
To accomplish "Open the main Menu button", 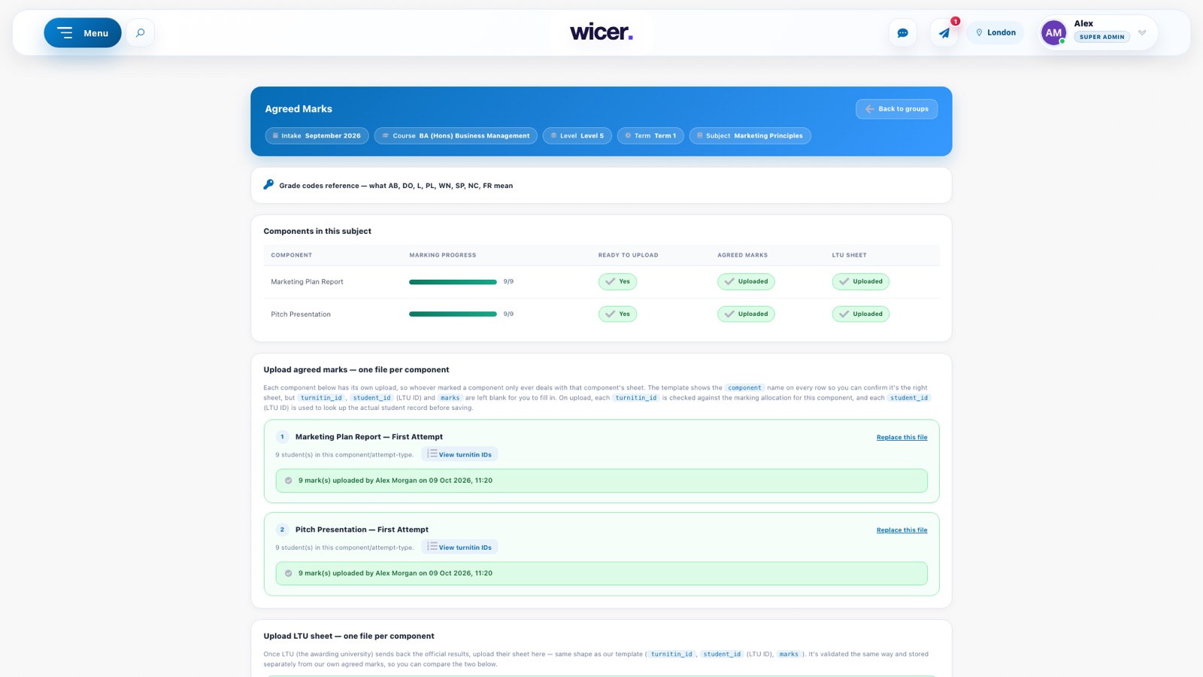I will coord(83,33).
